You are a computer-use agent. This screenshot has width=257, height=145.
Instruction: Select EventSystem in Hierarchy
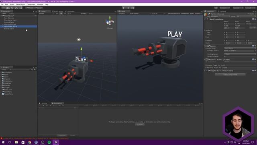click(9, 29)
